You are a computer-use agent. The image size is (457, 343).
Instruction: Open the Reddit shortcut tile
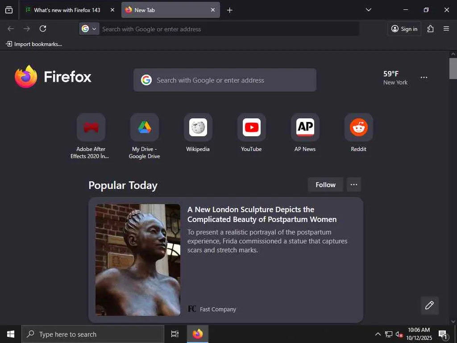[x=359, y=127]
